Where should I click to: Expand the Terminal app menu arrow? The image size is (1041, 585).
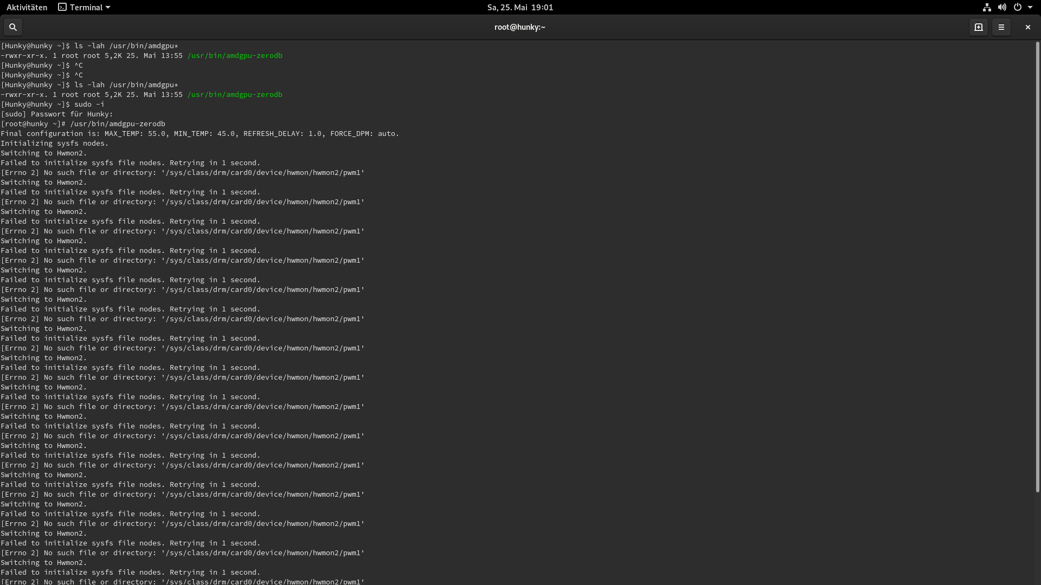coord(108,8)
